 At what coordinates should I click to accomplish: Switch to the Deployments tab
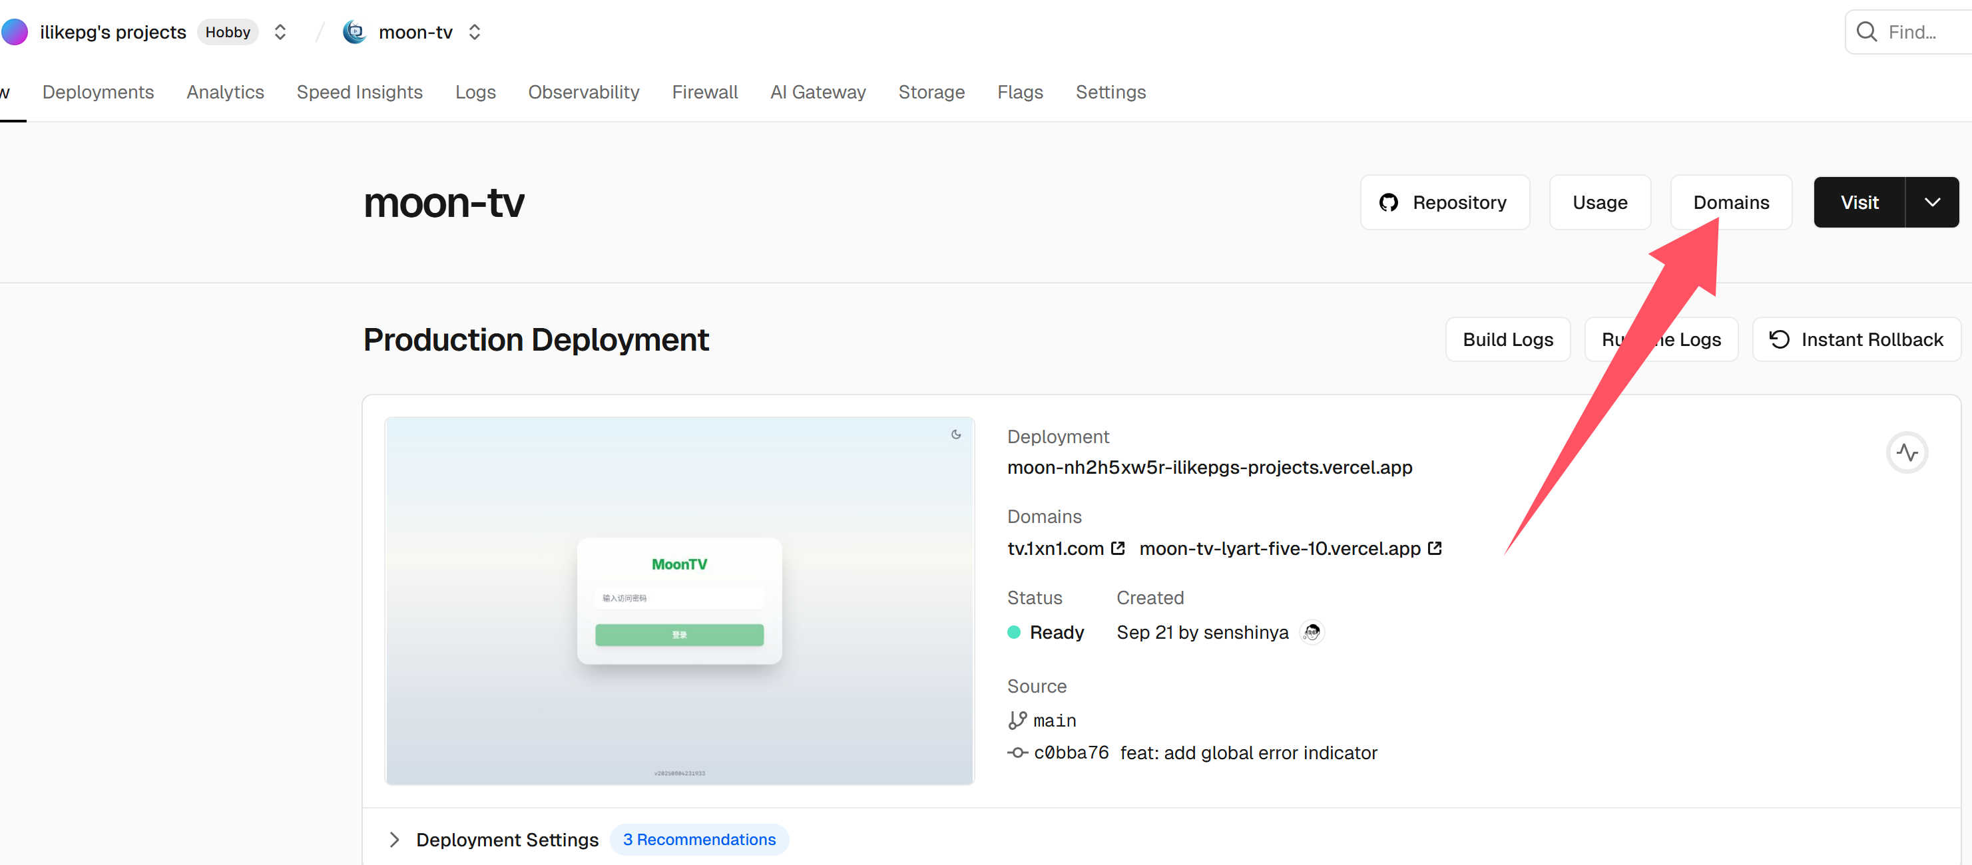[x=98, y=92]
